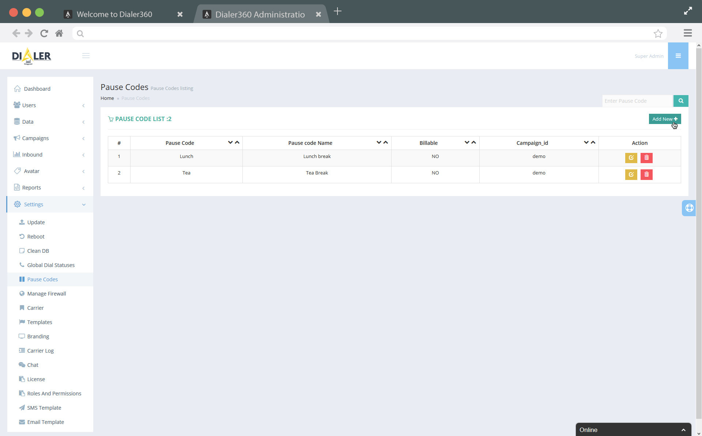Image resolution: width=702 pixels, height=436 pixels.
Task: Open Global Dial Statuses settings
Action: pos(51,265)
